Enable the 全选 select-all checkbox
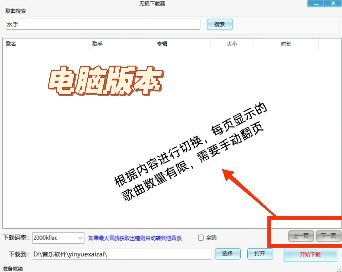The width and height of the screenshot is (342, 272). click(201, 238)
